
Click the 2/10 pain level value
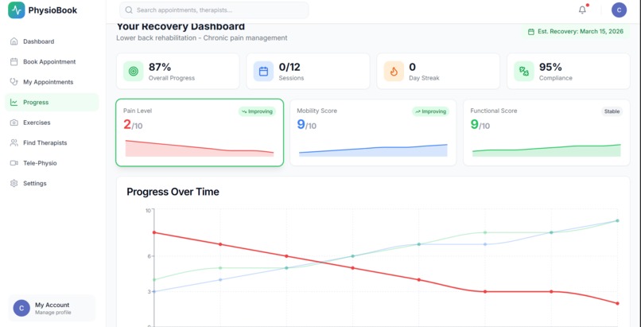click(x=133, y=125)
